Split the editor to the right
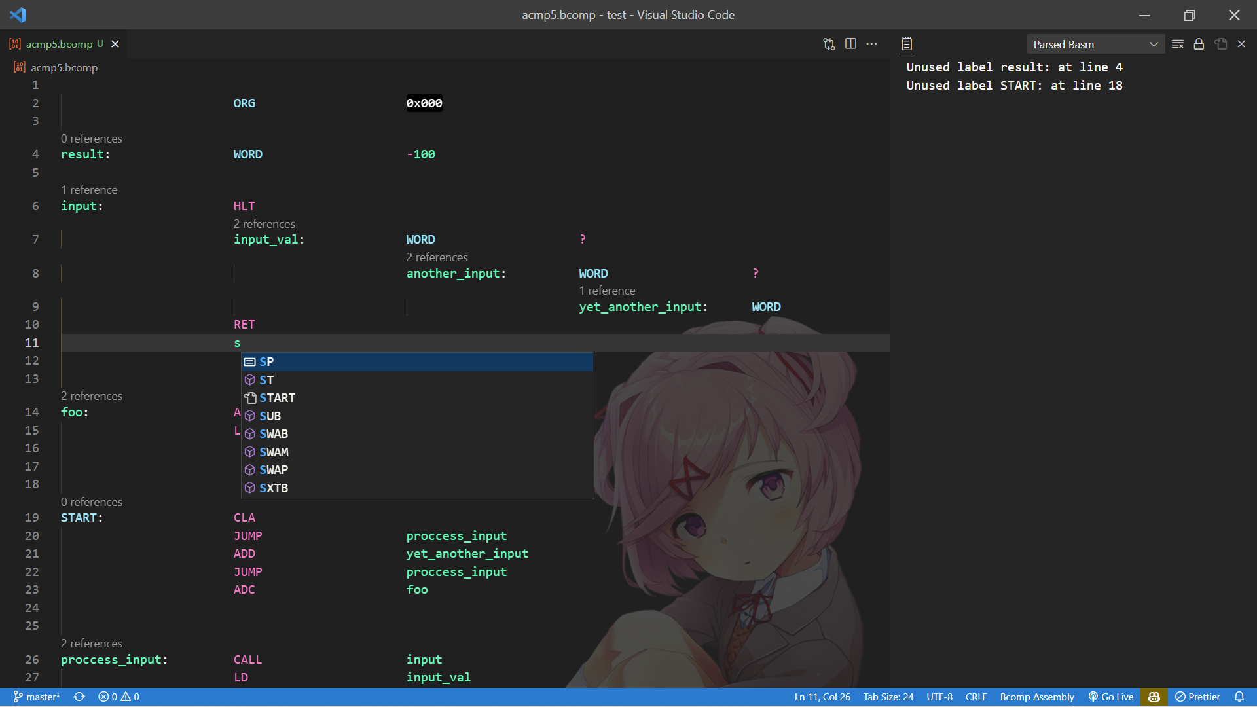This screenshot has height=707, width=1257. click(850, 44)
